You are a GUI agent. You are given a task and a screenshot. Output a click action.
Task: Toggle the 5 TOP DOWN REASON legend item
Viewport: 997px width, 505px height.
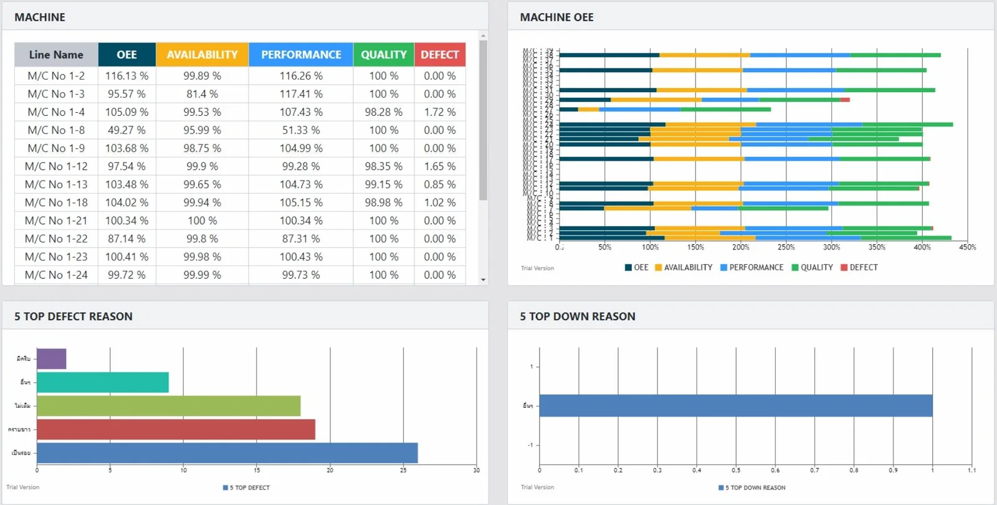(x=751, y=488)
